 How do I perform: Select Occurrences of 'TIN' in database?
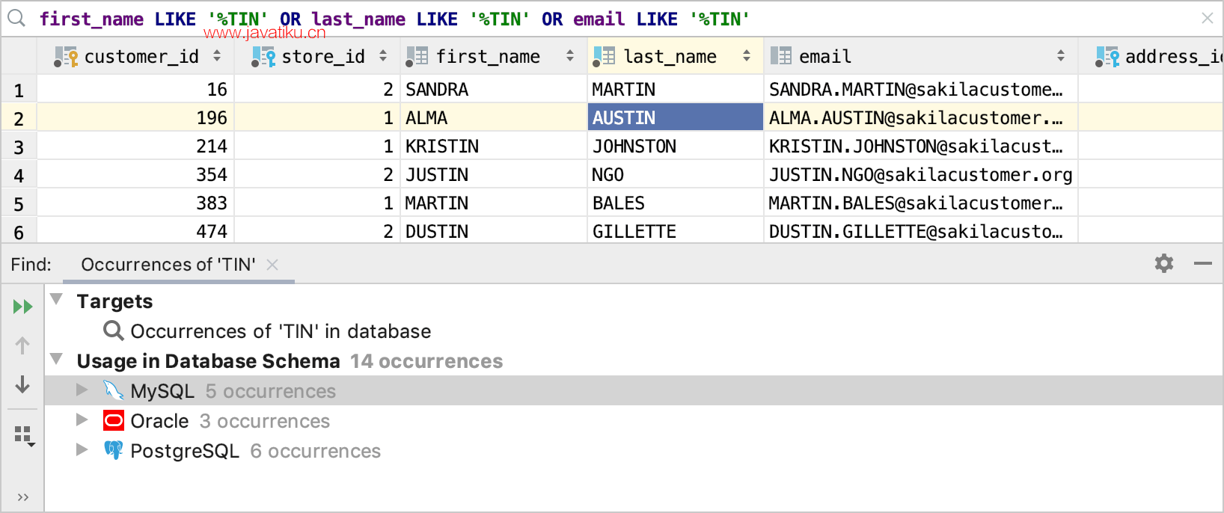(281, 331)
